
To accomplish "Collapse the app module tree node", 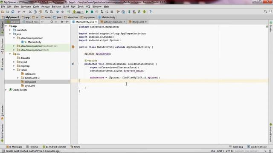I will 6,26.
